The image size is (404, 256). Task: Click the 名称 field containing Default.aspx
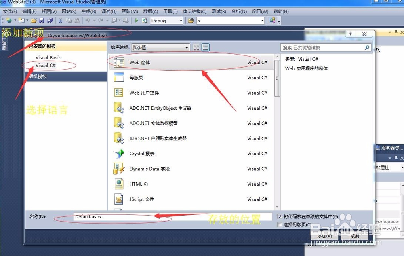pos(173,217)
